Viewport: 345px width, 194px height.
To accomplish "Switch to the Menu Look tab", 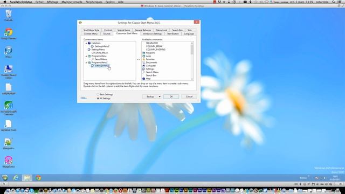I will click(162, 30).
